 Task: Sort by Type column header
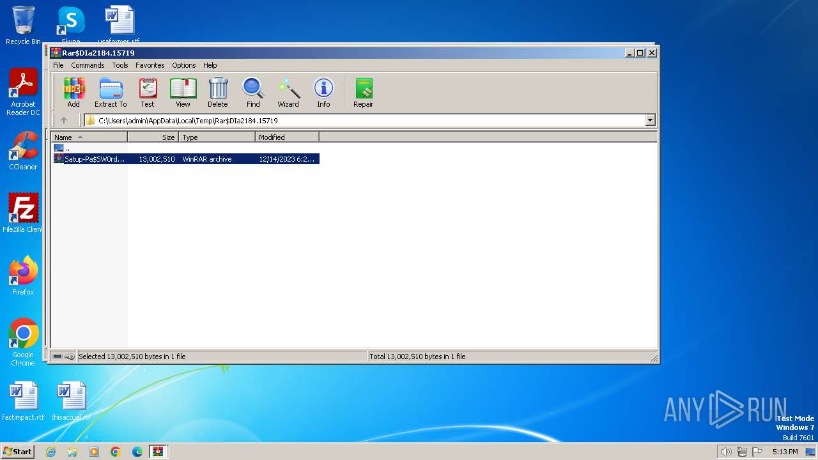[217, 137]
